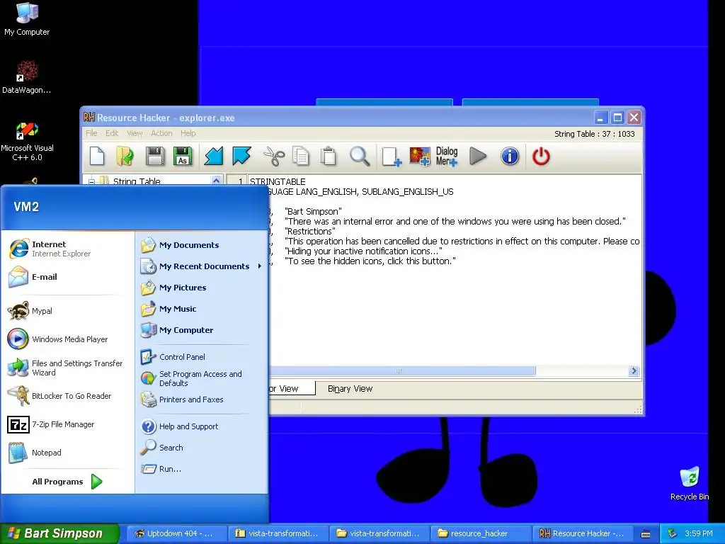
Task: Open the Help menu in Resource Hacker
Action: coord(188,133)
